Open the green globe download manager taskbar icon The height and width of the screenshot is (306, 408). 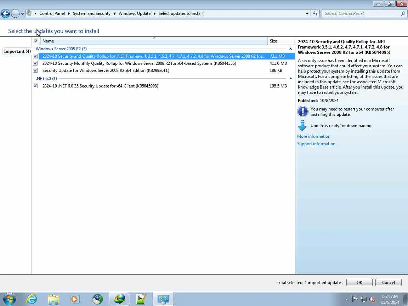point(119,299)
